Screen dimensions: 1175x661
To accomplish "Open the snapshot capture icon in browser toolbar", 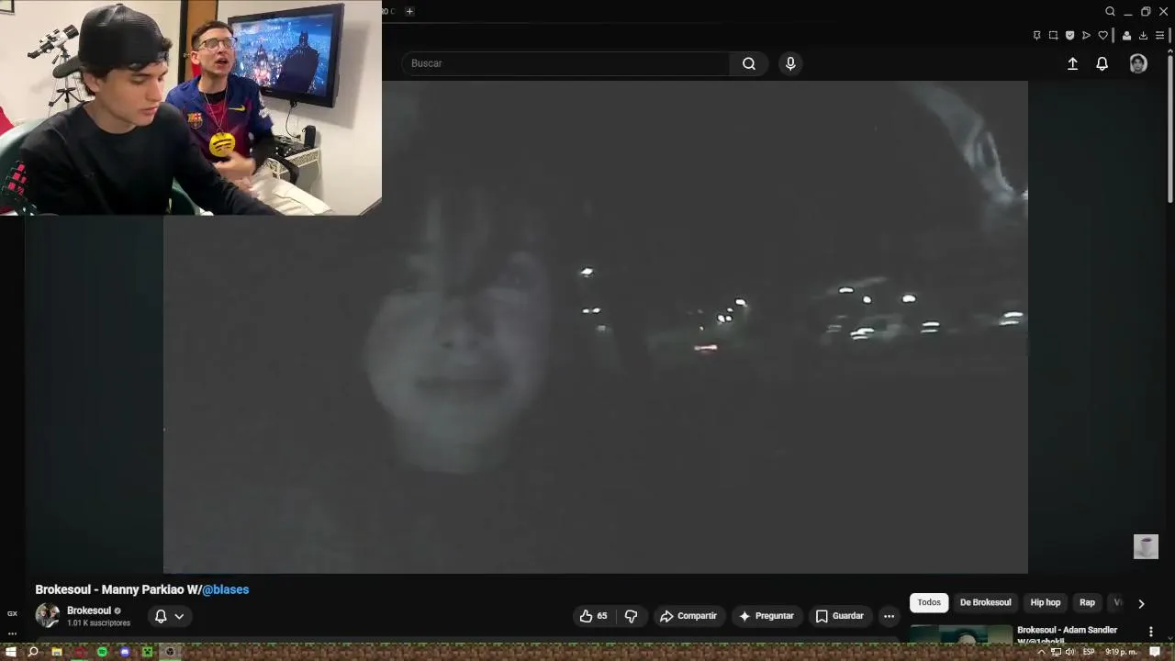I will pyautogui.click(x=1054, y=36).
